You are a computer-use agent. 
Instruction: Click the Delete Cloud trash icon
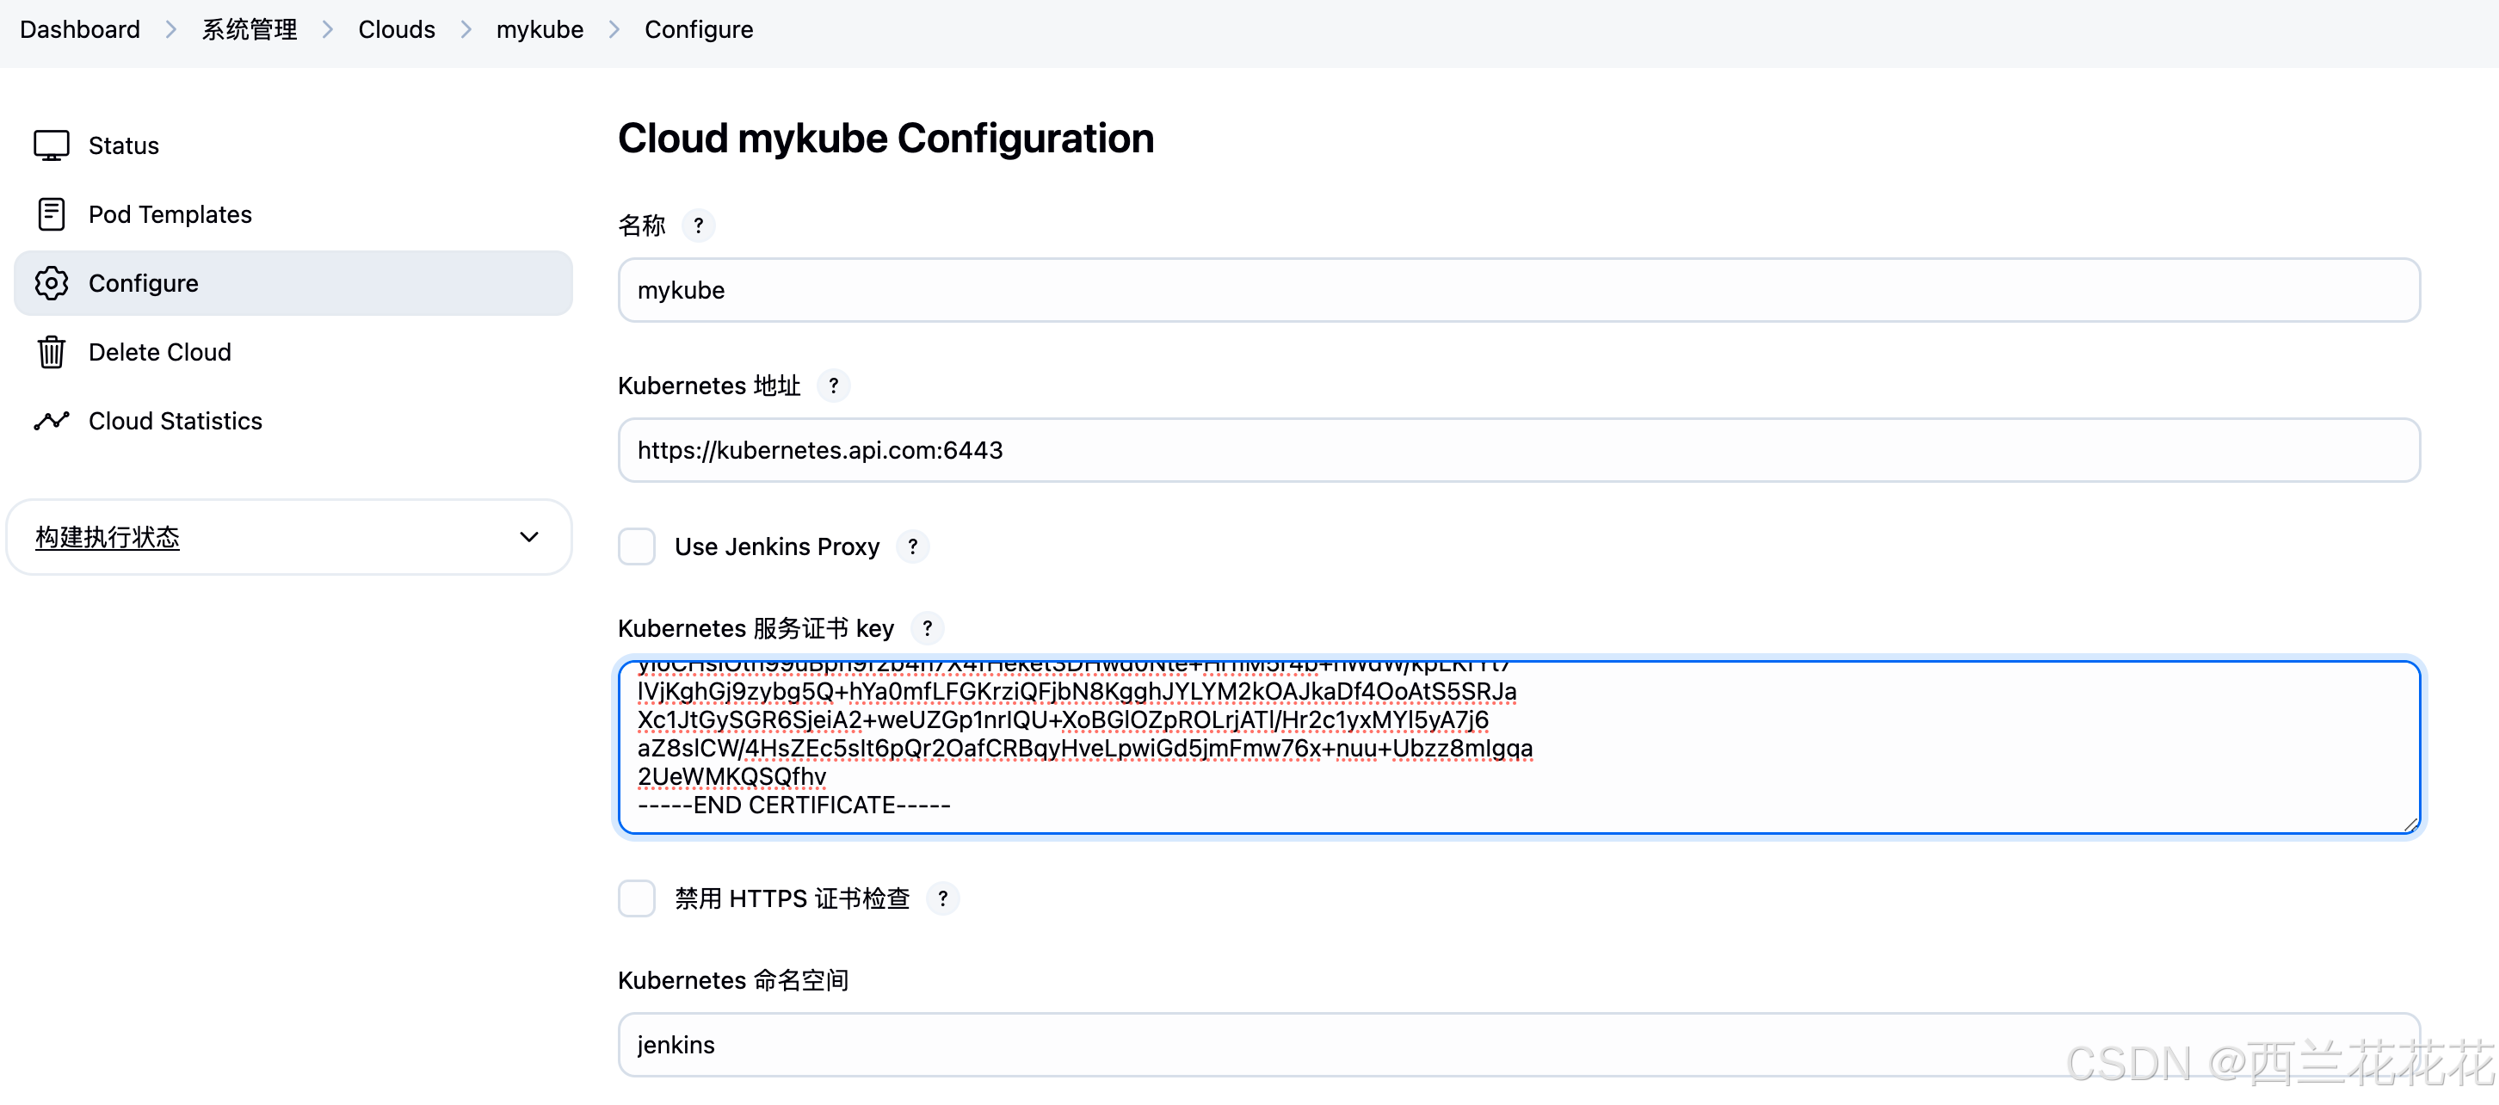(51, 352)
